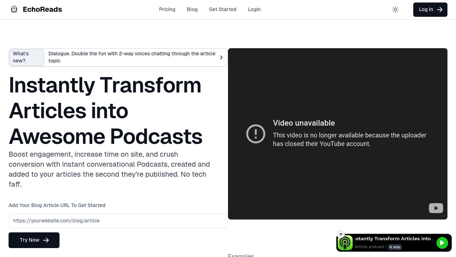Click the What's new? badge
This screenshot has width=456, height=257.
[27, 57]
